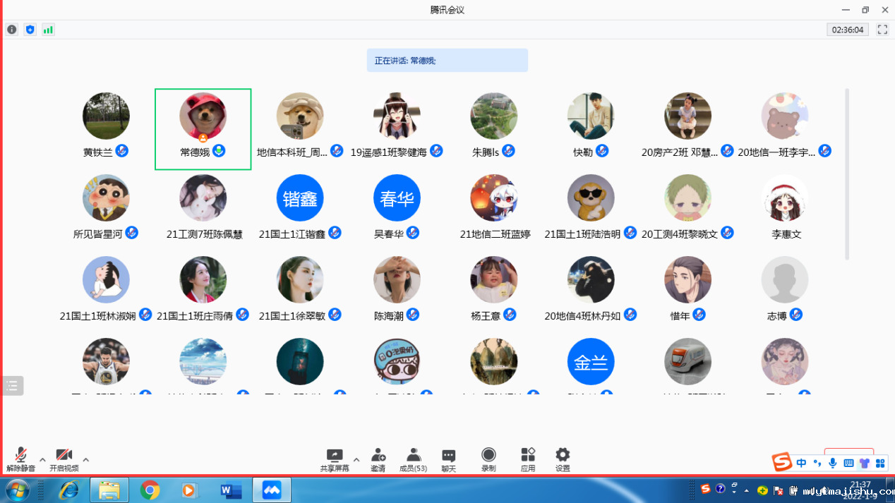895x503 pixels.
Task: Click the participant grid vertical scrollbar
Action: point(847,174)
